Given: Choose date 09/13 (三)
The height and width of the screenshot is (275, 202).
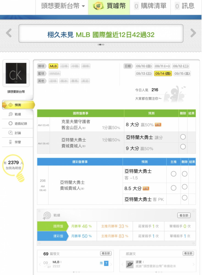Looking at the screenshot, I should [144, 73].
